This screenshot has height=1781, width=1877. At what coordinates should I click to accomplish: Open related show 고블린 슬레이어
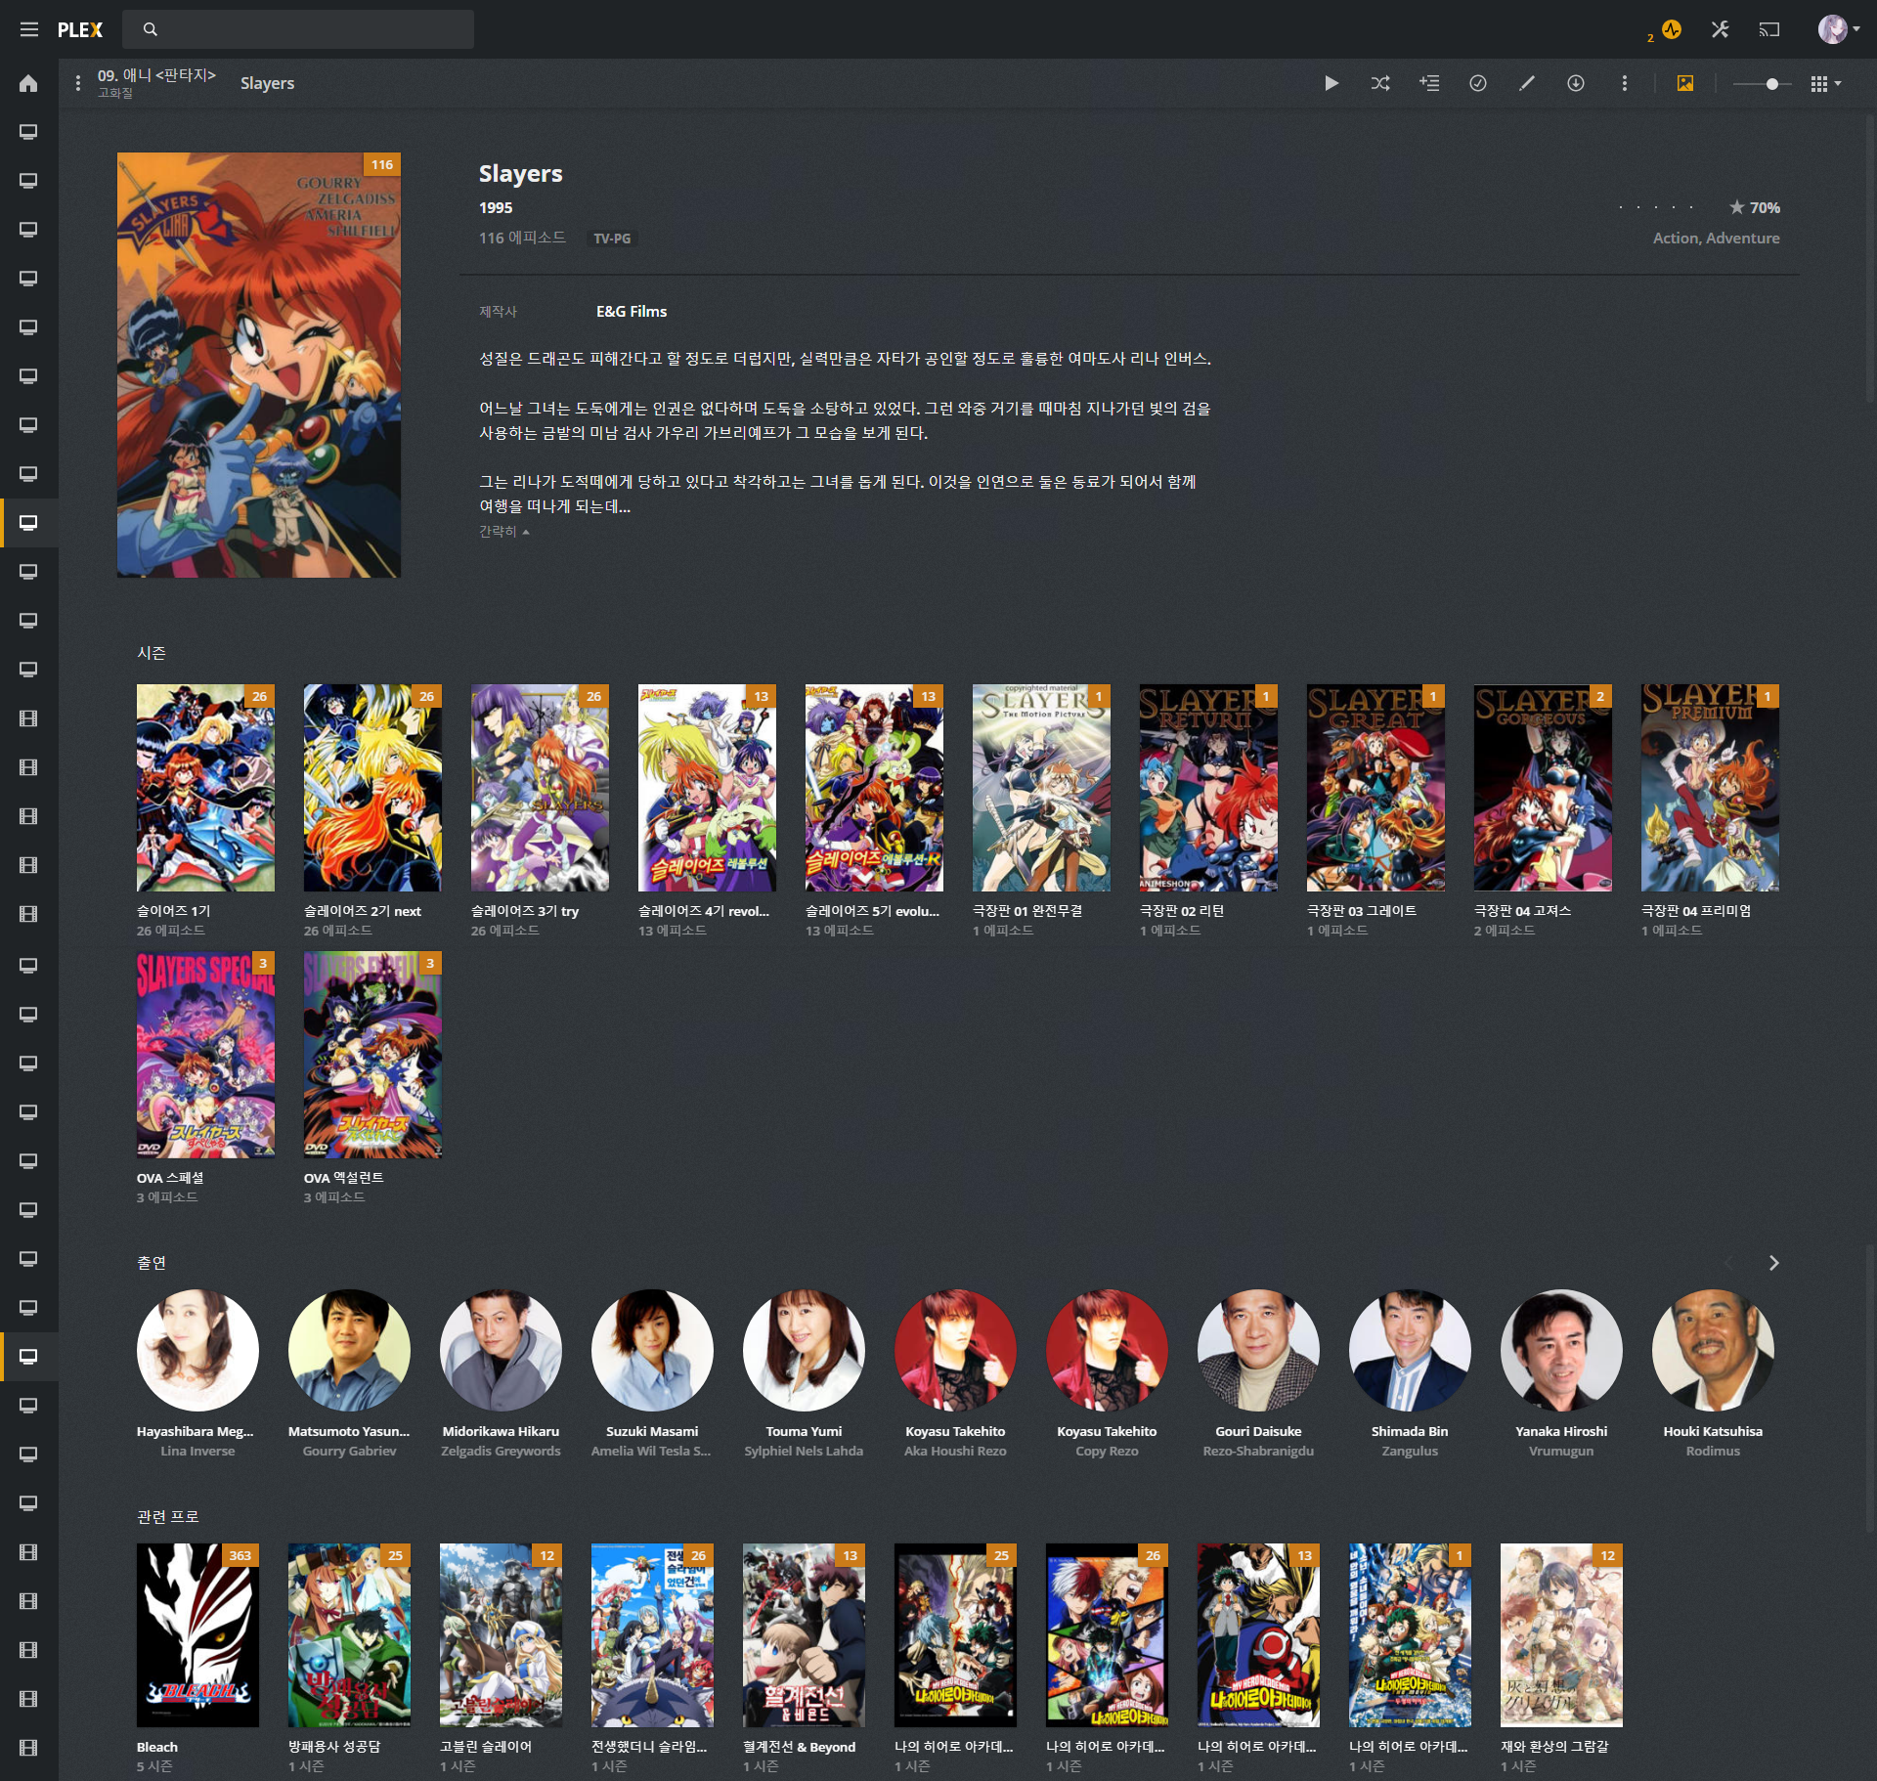coord(501,1635)
